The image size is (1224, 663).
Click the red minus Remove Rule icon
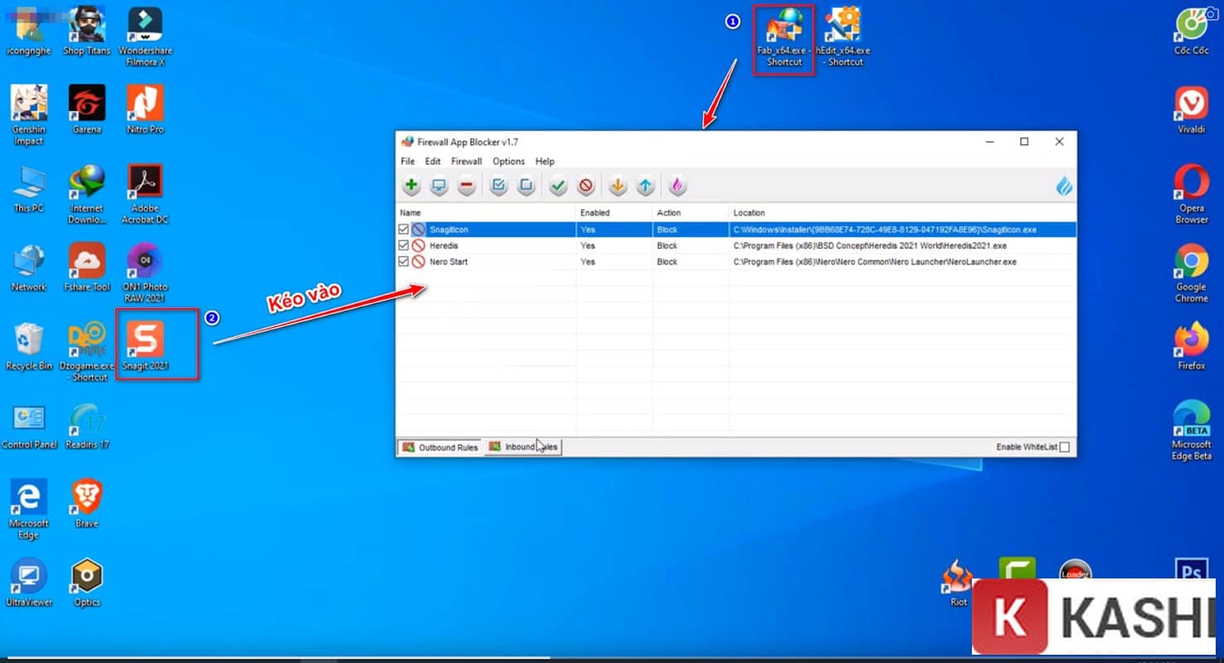click(x=466, y=186)
